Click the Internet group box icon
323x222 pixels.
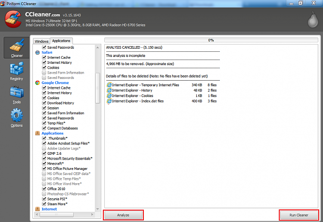37,209
